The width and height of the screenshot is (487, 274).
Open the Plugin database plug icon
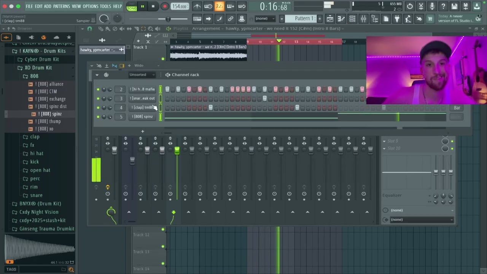pyautogui.click(x=396, y=19)
